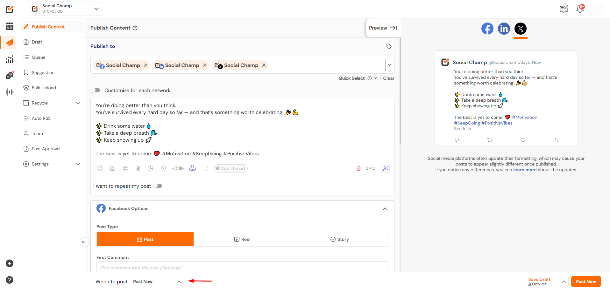The height and width of the screenshot is (291, 610).
Task: Click the location pin icon
Action: [163, 168]
